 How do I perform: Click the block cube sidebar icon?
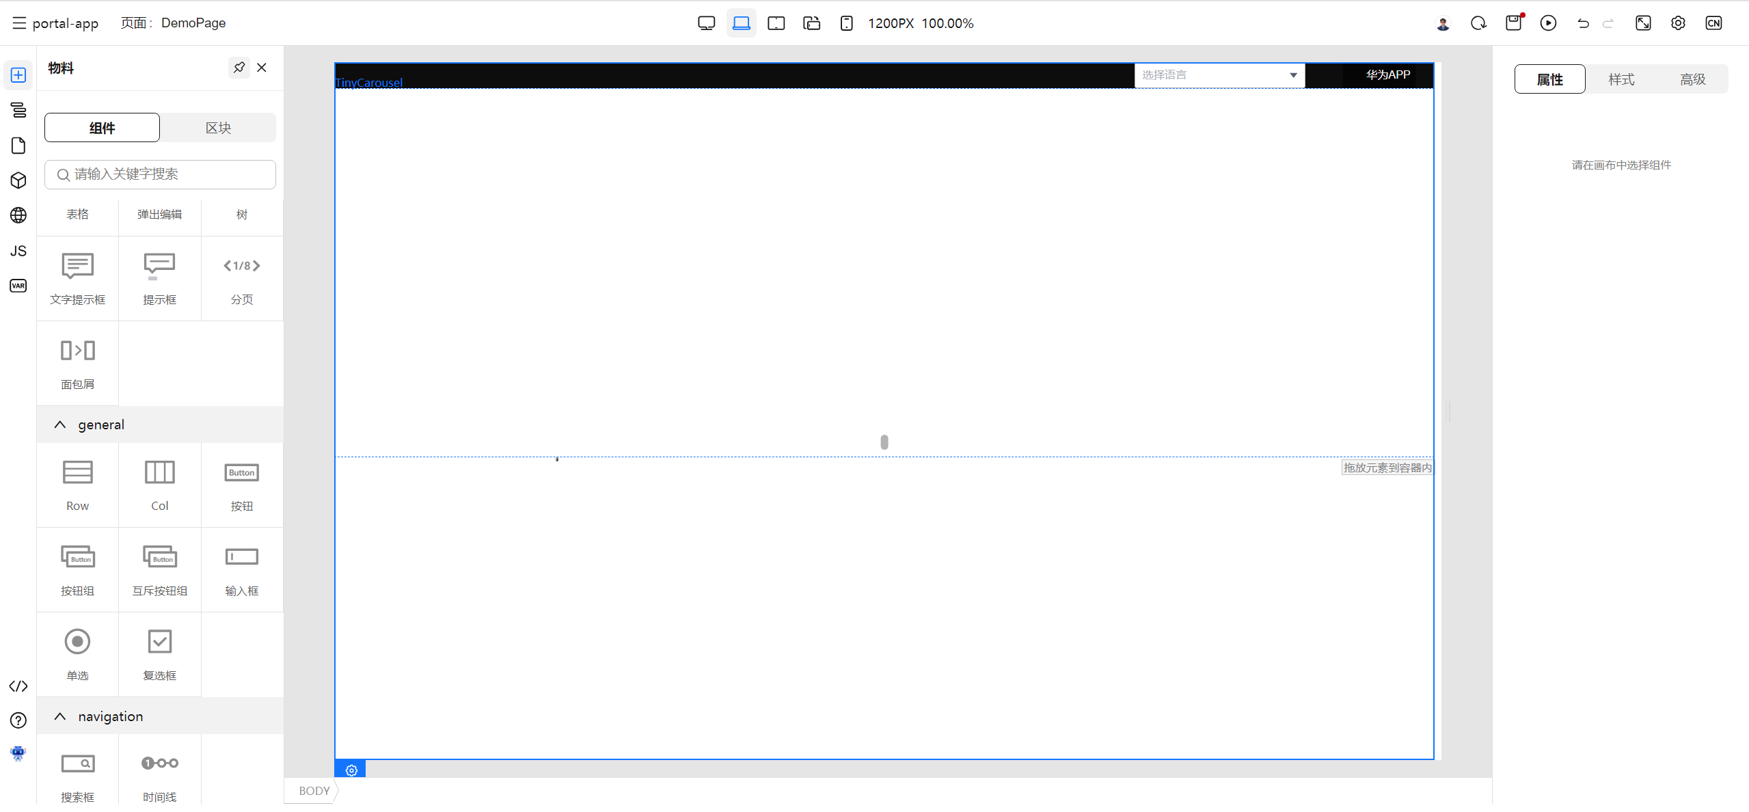click(18, 180)
